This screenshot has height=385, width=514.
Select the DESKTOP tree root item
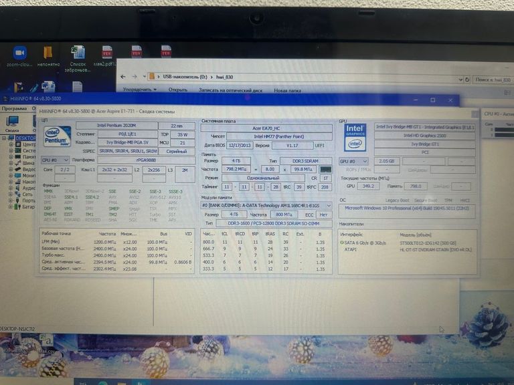click(25, 138)
